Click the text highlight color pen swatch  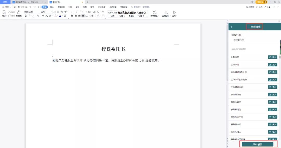[x=55, y=16]
